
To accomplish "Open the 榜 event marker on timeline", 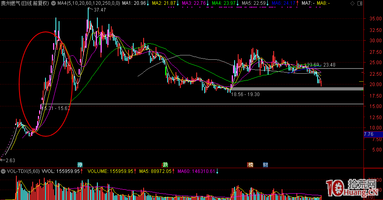I will tap(250, 165).
